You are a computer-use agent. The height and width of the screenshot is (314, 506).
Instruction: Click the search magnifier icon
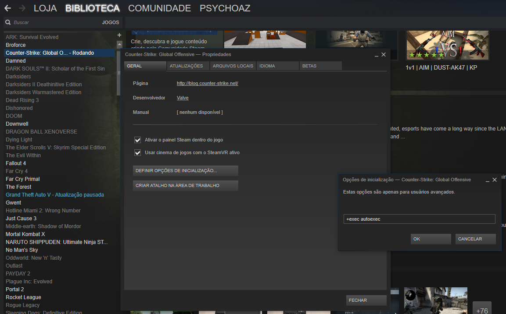(8, 22)
